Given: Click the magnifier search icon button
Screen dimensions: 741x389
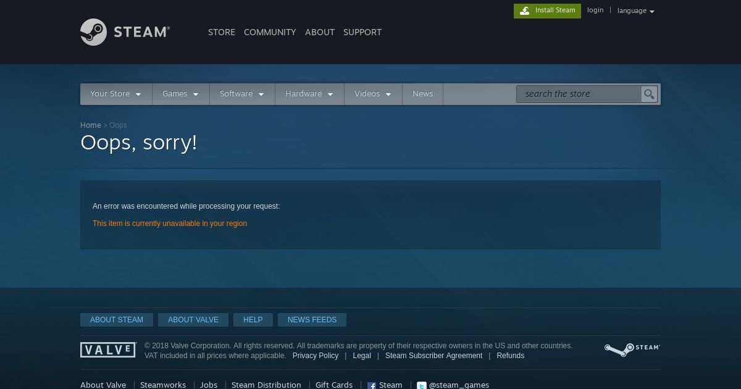Looking at the screenshot, I should point(649,94).
